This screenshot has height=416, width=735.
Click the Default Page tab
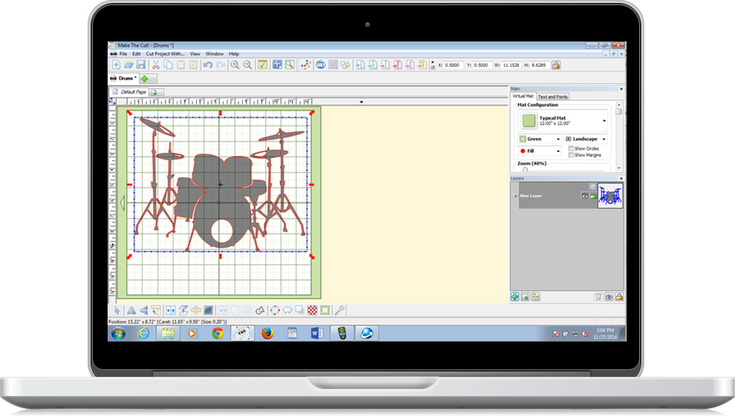pos(129,92)
